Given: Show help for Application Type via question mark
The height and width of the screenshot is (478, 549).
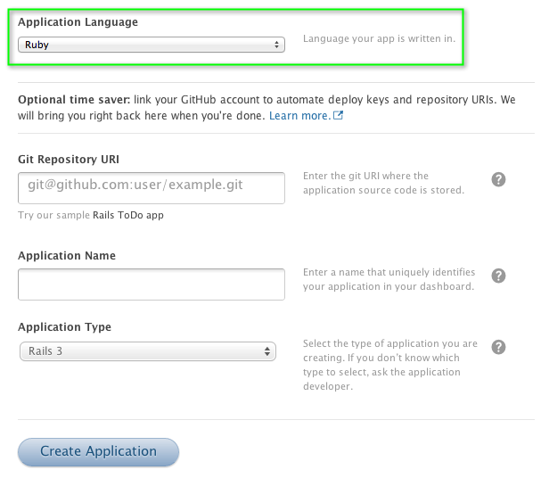Looking at the screenshot, I should pos(499,347).
